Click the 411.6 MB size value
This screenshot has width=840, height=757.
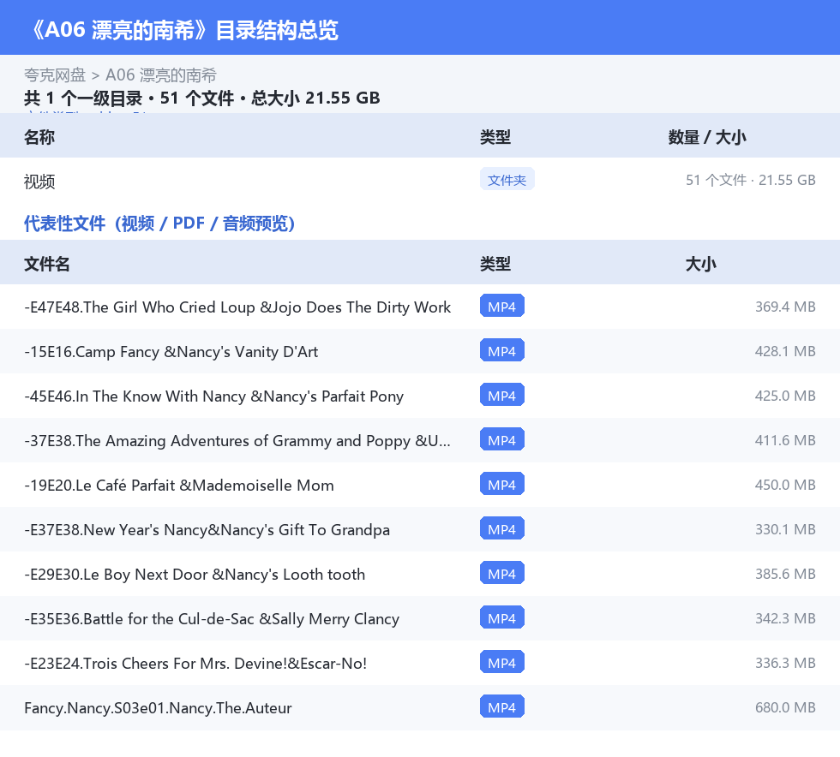tap(785, 440)
